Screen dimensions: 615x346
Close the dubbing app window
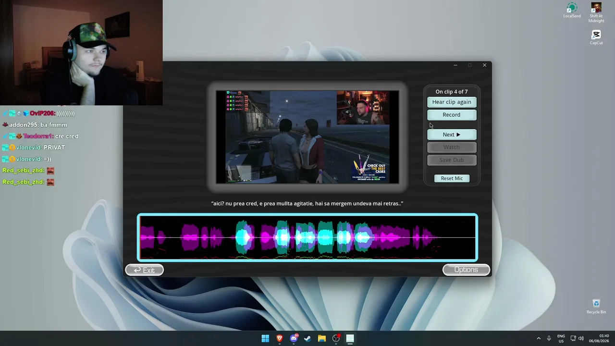(484, 65)
